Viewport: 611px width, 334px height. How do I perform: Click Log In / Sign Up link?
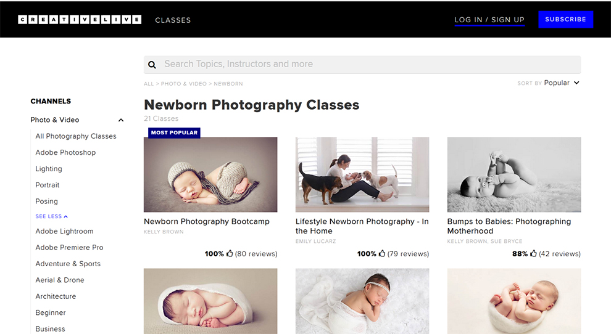(x=489, y=20)
